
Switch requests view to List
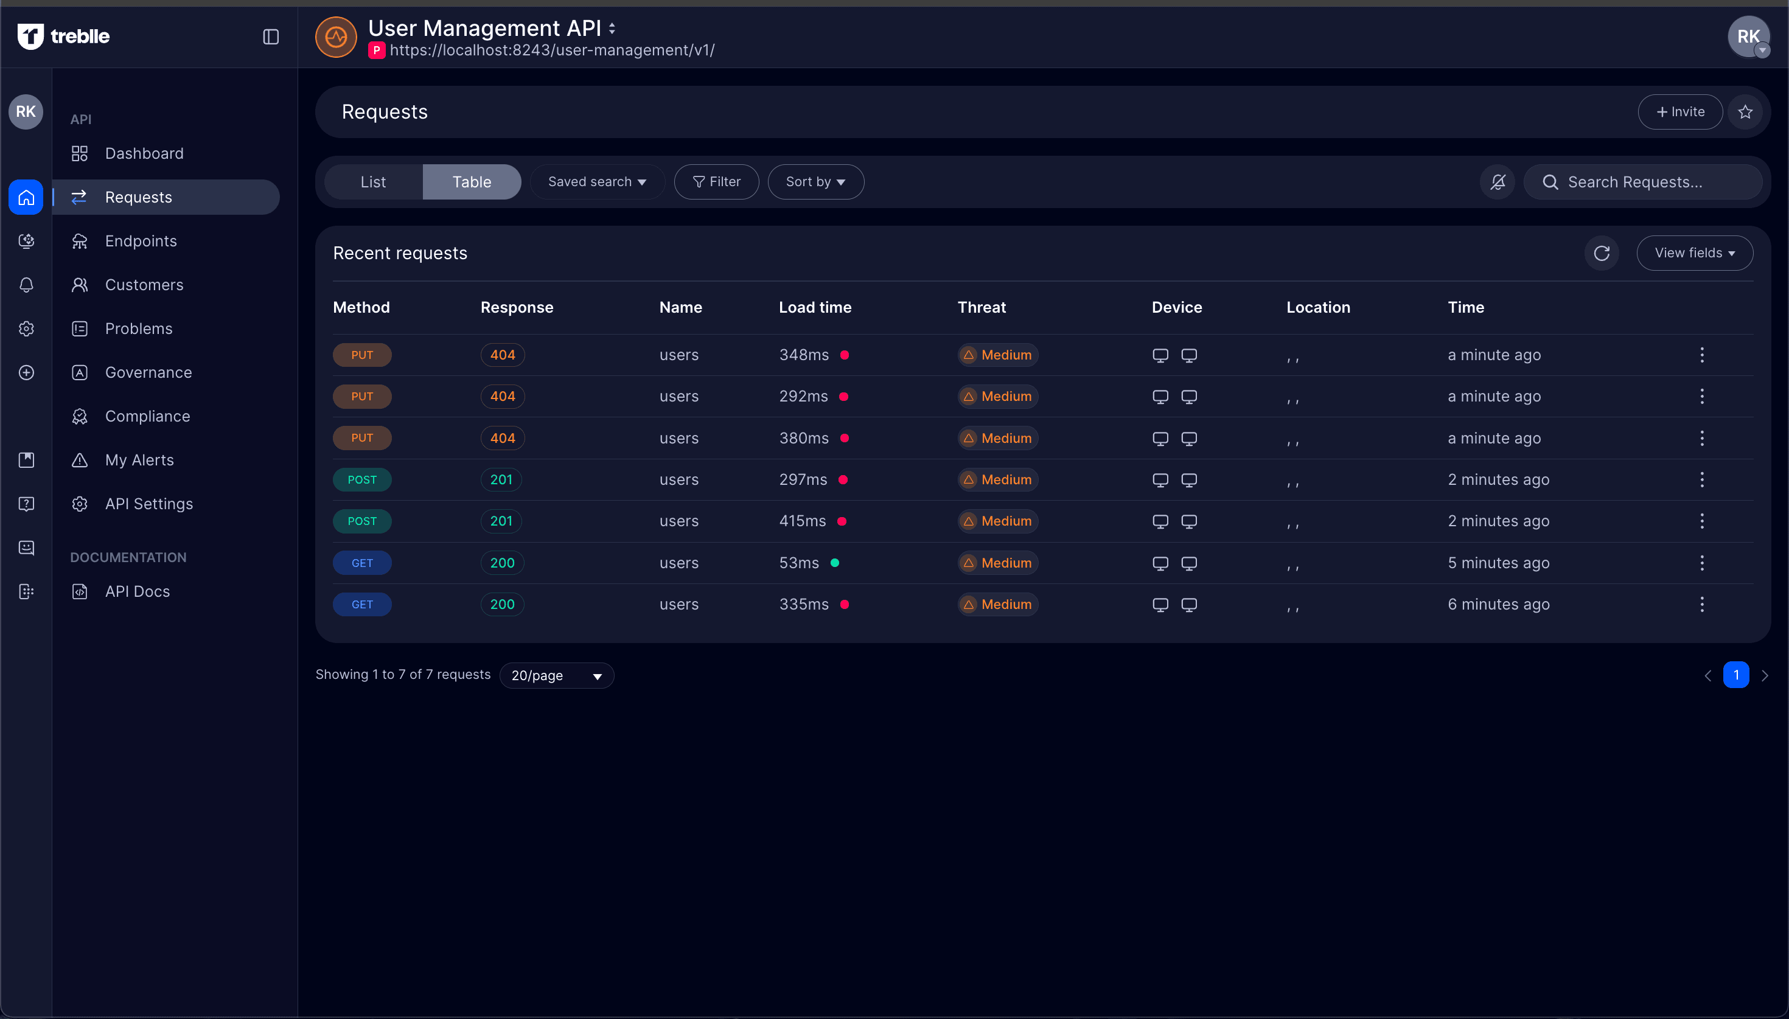[x=373, y=181]
